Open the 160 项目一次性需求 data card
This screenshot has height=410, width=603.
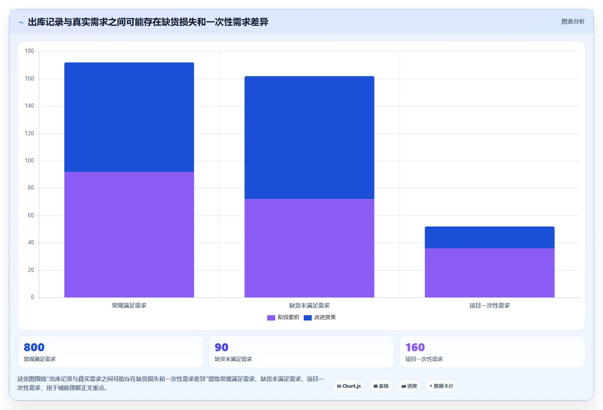pos(492,352)
